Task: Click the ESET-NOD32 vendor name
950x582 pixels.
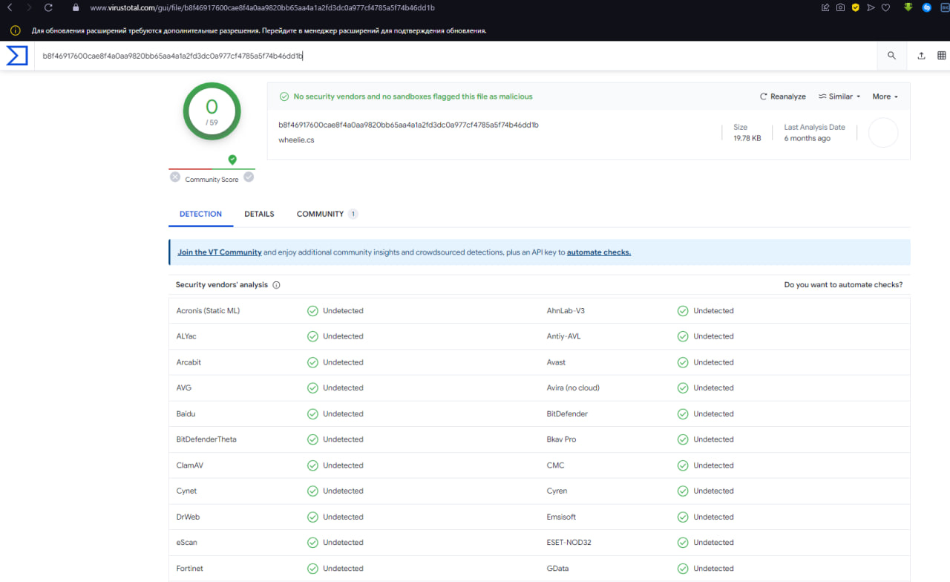Action: tap(569, 543)
